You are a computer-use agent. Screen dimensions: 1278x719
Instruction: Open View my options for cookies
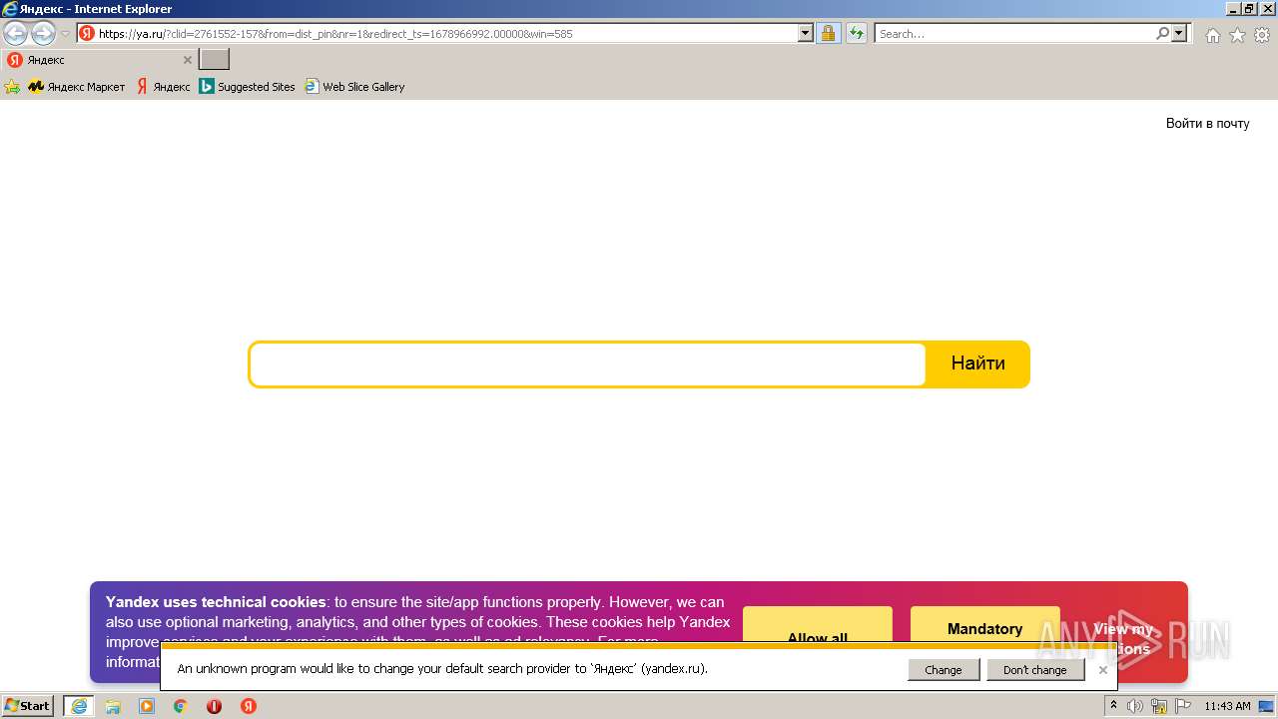(x=1123, y=629)
